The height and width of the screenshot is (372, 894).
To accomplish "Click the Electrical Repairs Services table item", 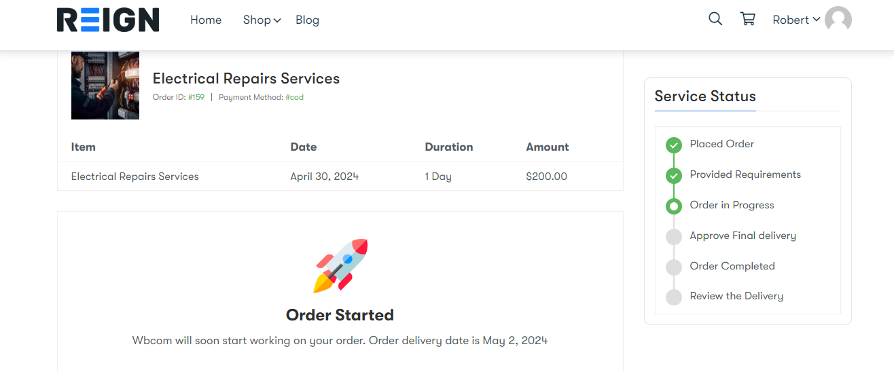I will click(135, 176).
